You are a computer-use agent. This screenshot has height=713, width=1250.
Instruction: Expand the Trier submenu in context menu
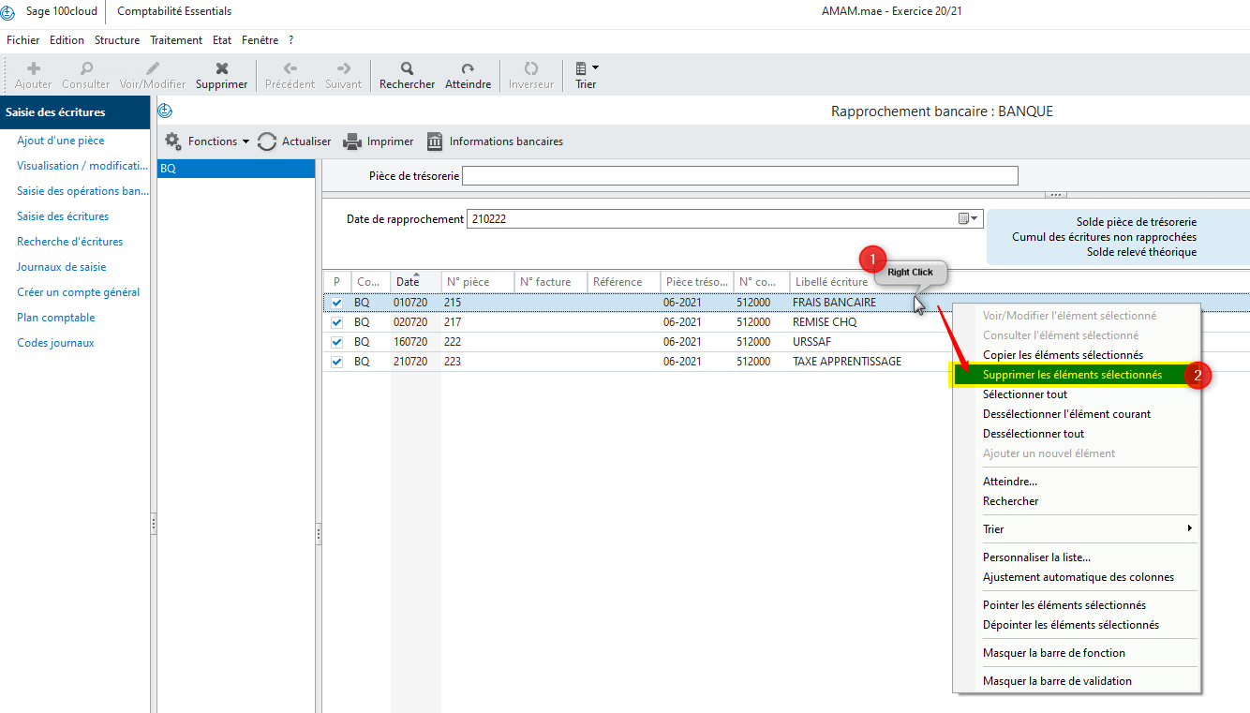pyautogui.click(x=1087, y=529)
